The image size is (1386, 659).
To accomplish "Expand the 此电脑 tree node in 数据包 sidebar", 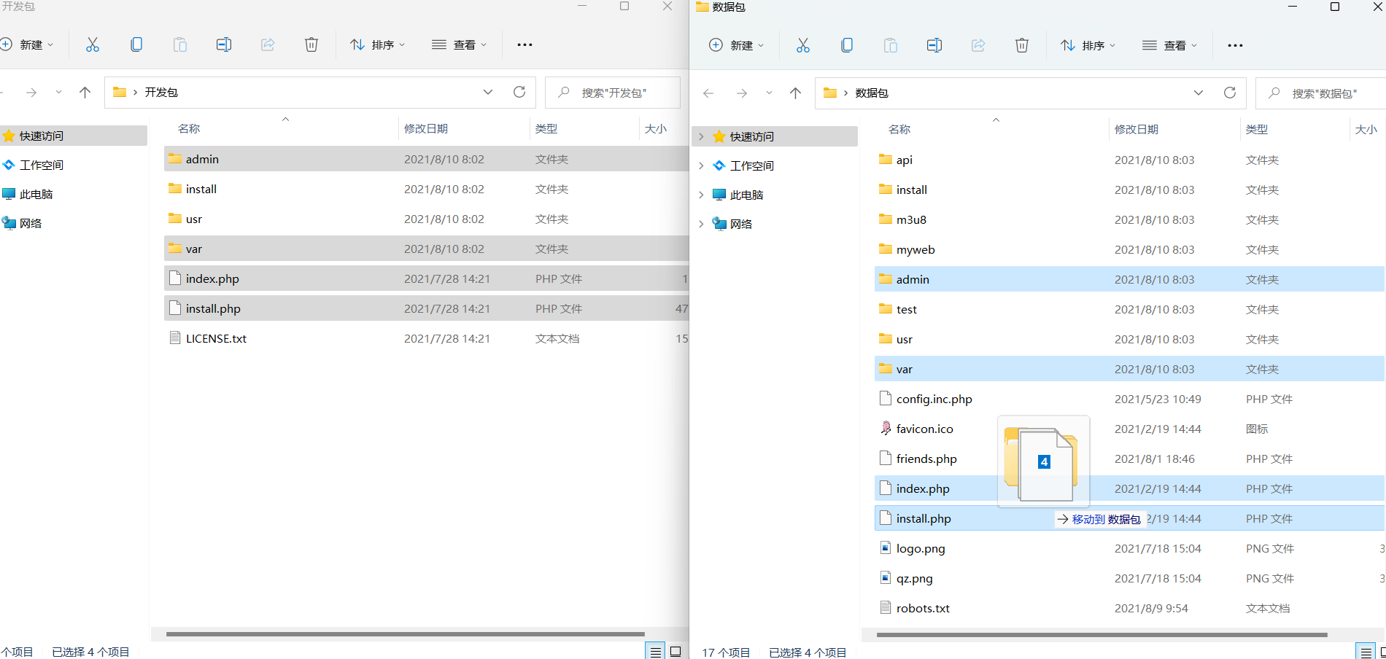I will click(701, 195).
